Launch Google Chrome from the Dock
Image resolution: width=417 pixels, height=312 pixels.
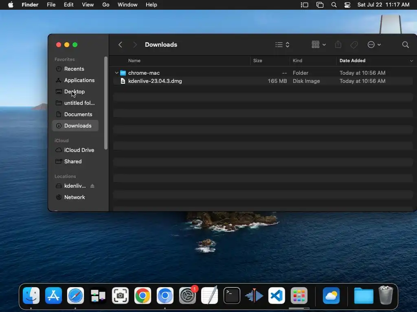pos(143,296)
